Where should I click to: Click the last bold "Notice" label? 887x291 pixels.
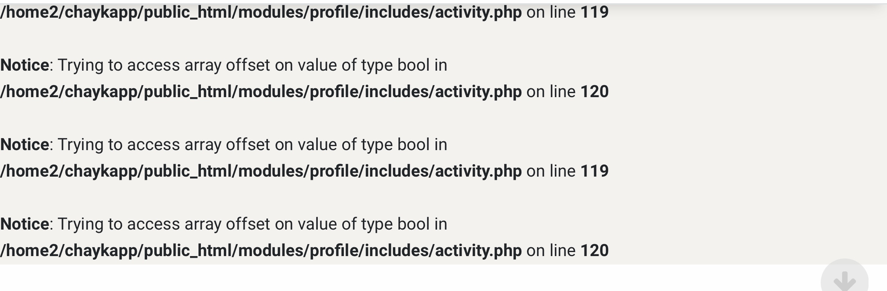[25, 224]
